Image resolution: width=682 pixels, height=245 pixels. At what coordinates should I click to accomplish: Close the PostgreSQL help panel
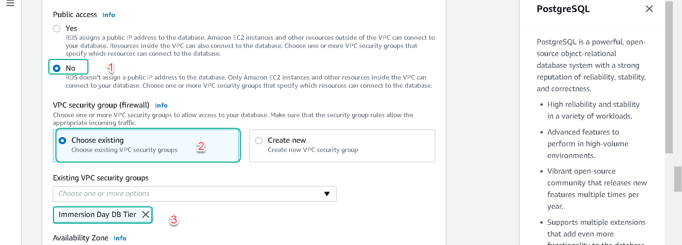coord(649,9)
